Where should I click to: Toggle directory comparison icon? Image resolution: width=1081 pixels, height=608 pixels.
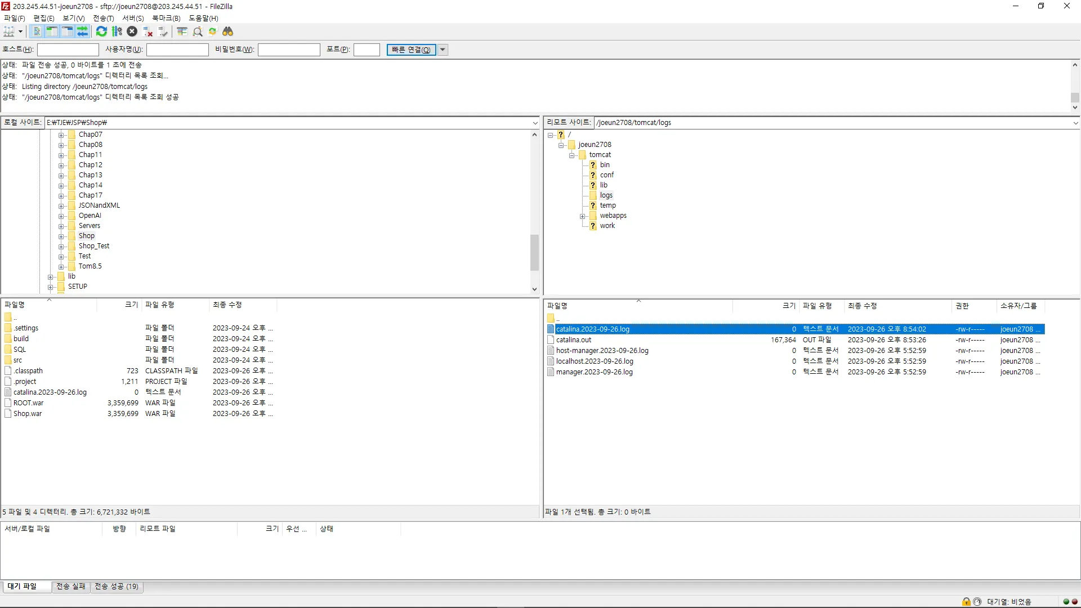click(x=198, y=32)
